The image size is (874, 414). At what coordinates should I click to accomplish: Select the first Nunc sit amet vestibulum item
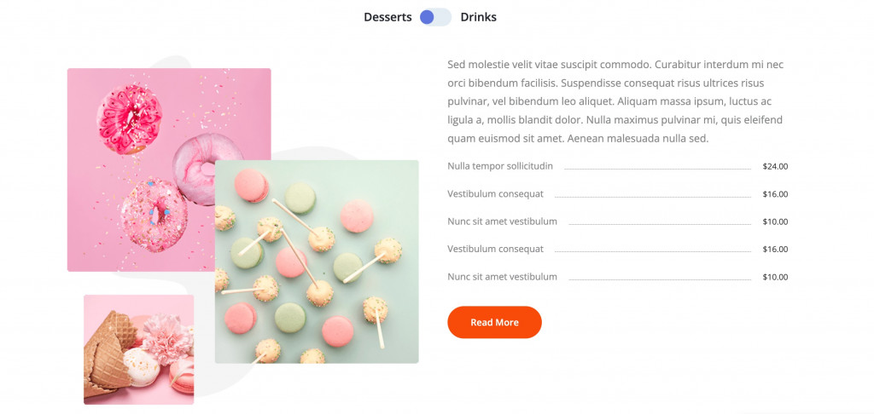[502, 221]
